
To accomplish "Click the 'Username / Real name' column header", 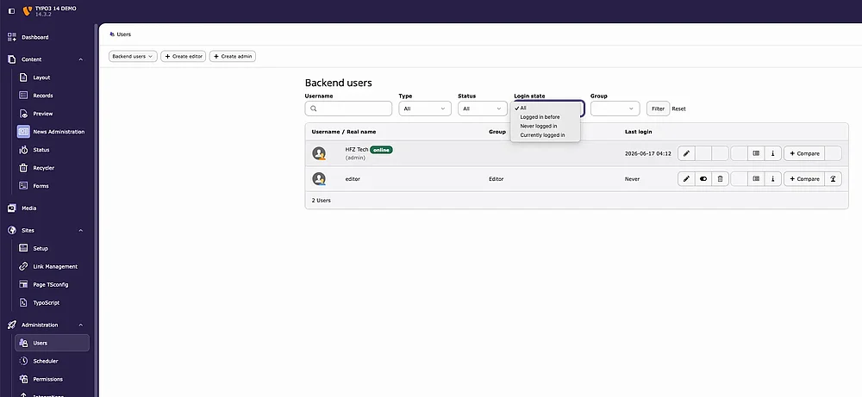I will [344, 132].
